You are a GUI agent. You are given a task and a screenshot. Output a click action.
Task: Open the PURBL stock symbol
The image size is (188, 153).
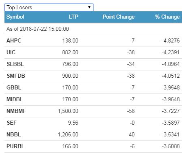point(15,146)
